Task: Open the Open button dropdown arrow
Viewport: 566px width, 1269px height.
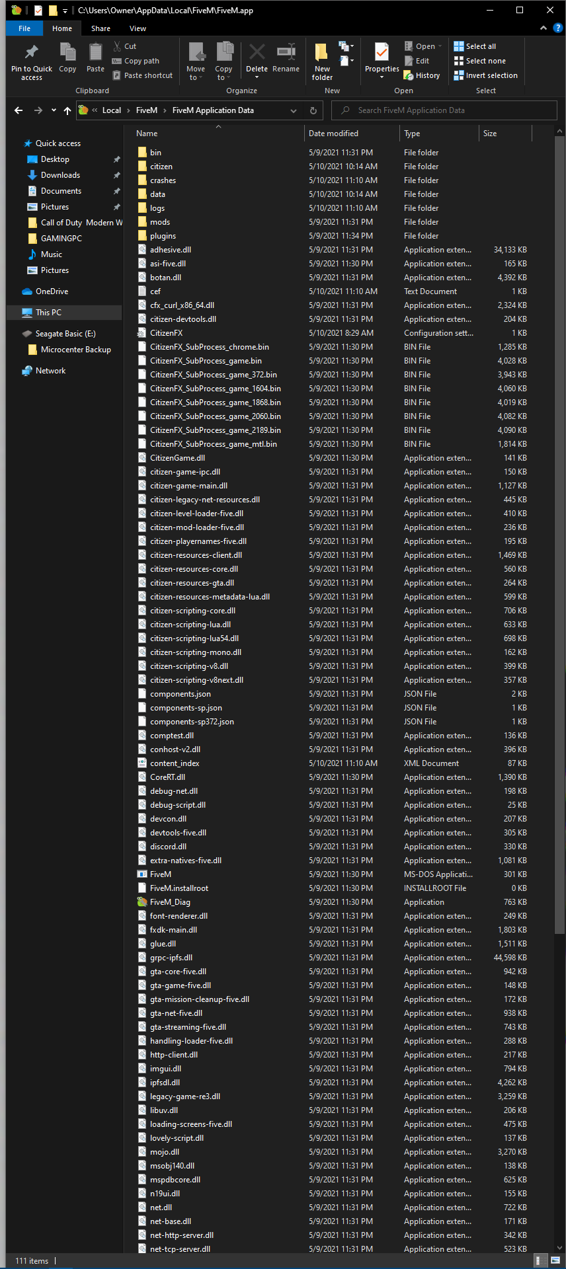Action: [x=440, y=46]
